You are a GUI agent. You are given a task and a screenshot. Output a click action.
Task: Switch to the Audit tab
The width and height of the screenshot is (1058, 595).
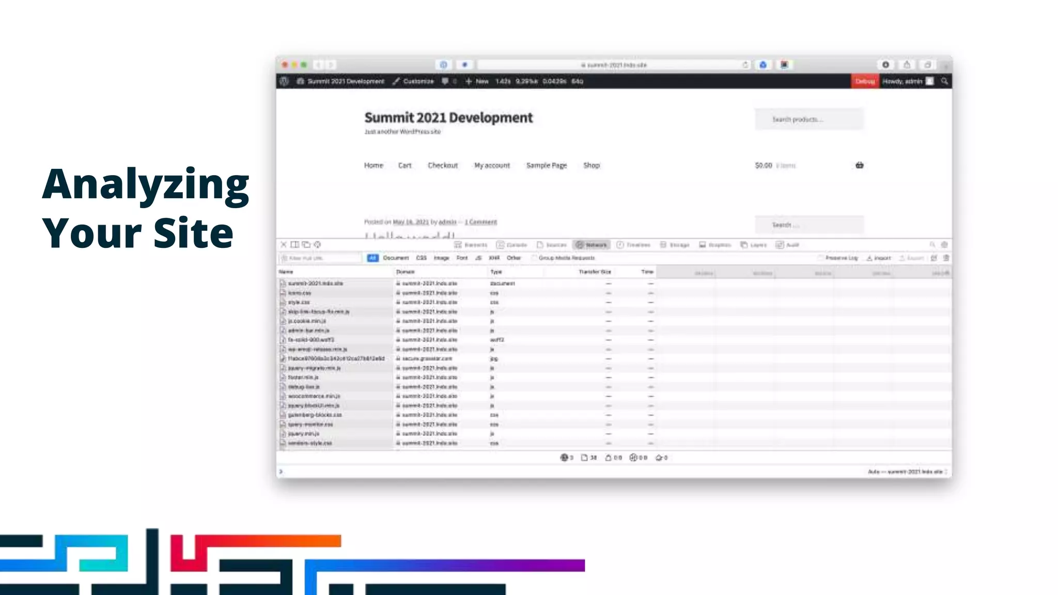(x=788, y=245)
